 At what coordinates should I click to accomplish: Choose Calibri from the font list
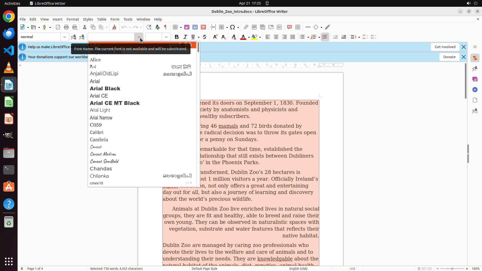[97, 132]
